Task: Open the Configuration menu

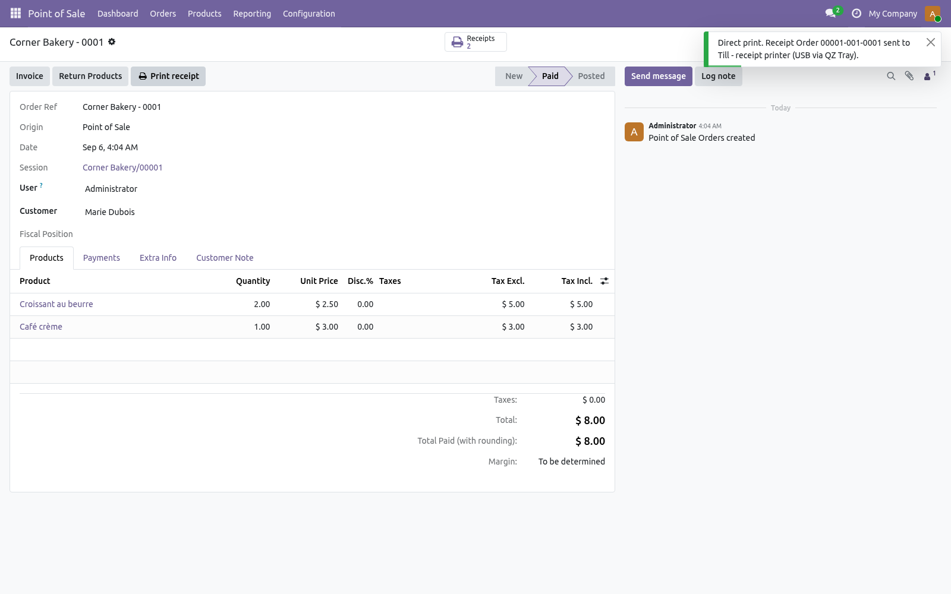Action: (x=309, y=14)
